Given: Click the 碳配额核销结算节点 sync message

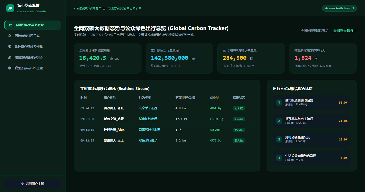Looking at the screenshot, I should point(109,8).
